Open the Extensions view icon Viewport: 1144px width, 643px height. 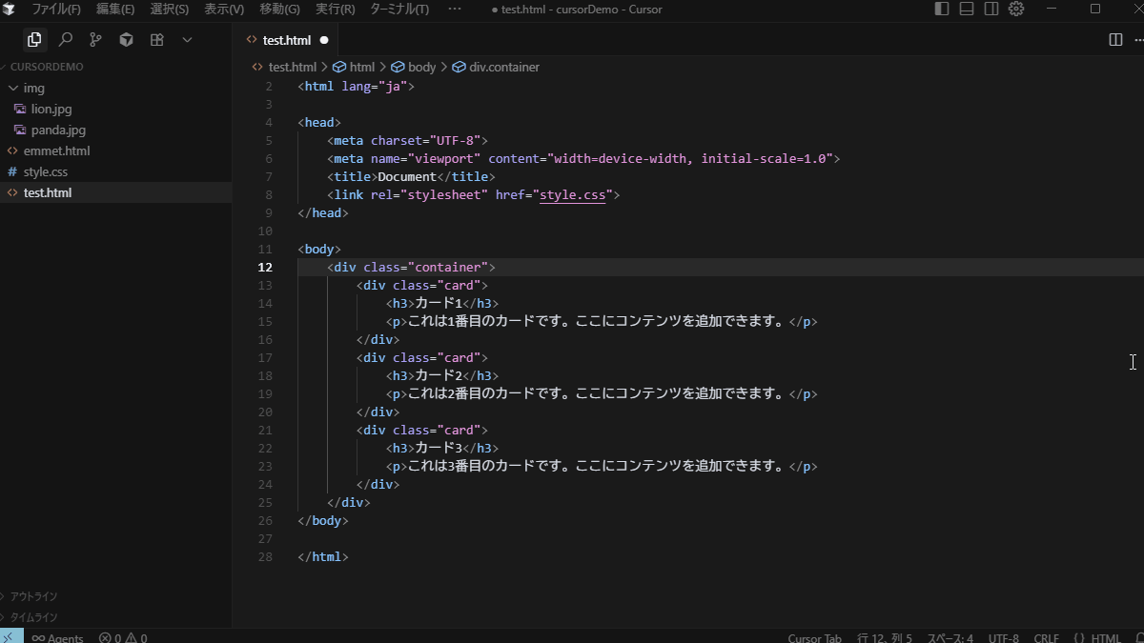[156, 40]
